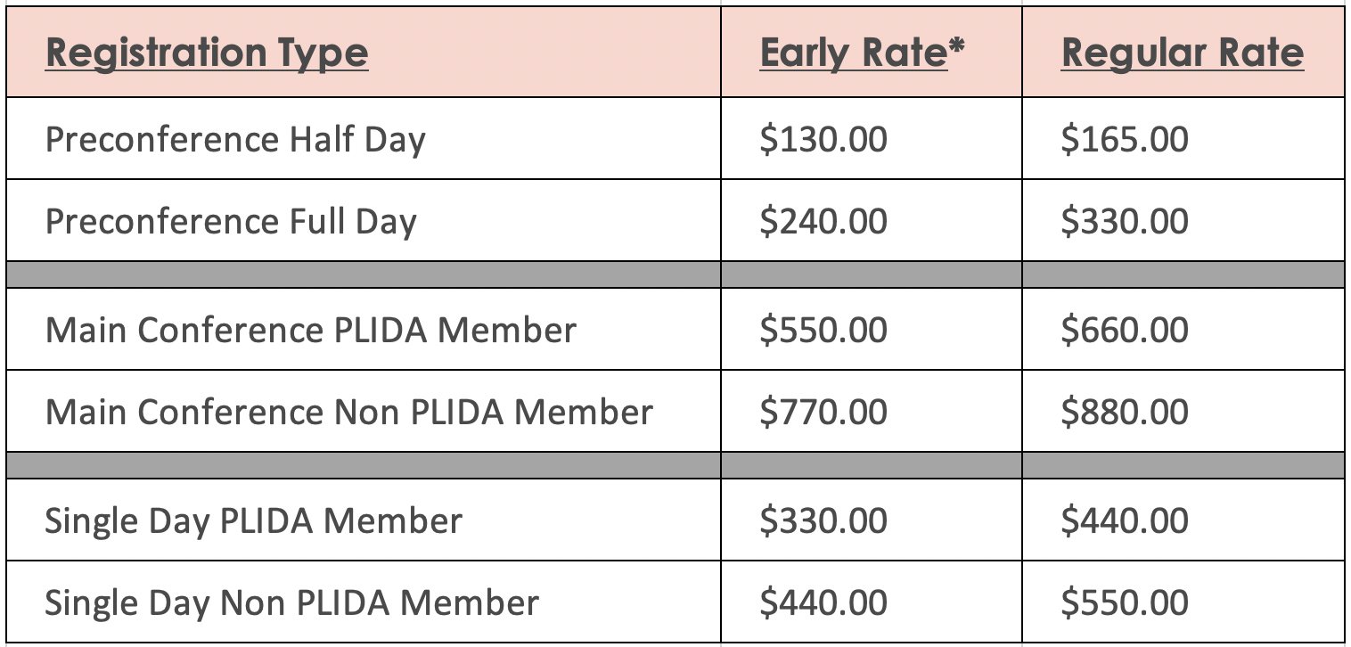
Task: Click the $240.00 early full day price
Action: tap(823, 222)
